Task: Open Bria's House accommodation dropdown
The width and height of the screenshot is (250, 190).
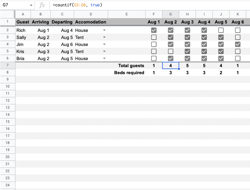Action: 104,58
